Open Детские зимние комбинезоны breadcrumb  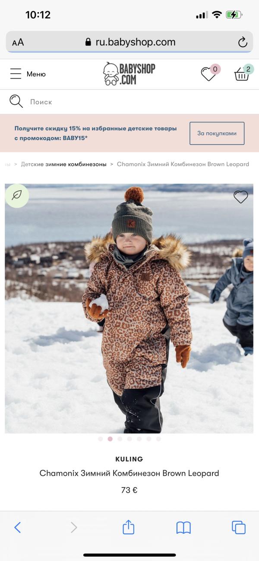tap(63, 164)
